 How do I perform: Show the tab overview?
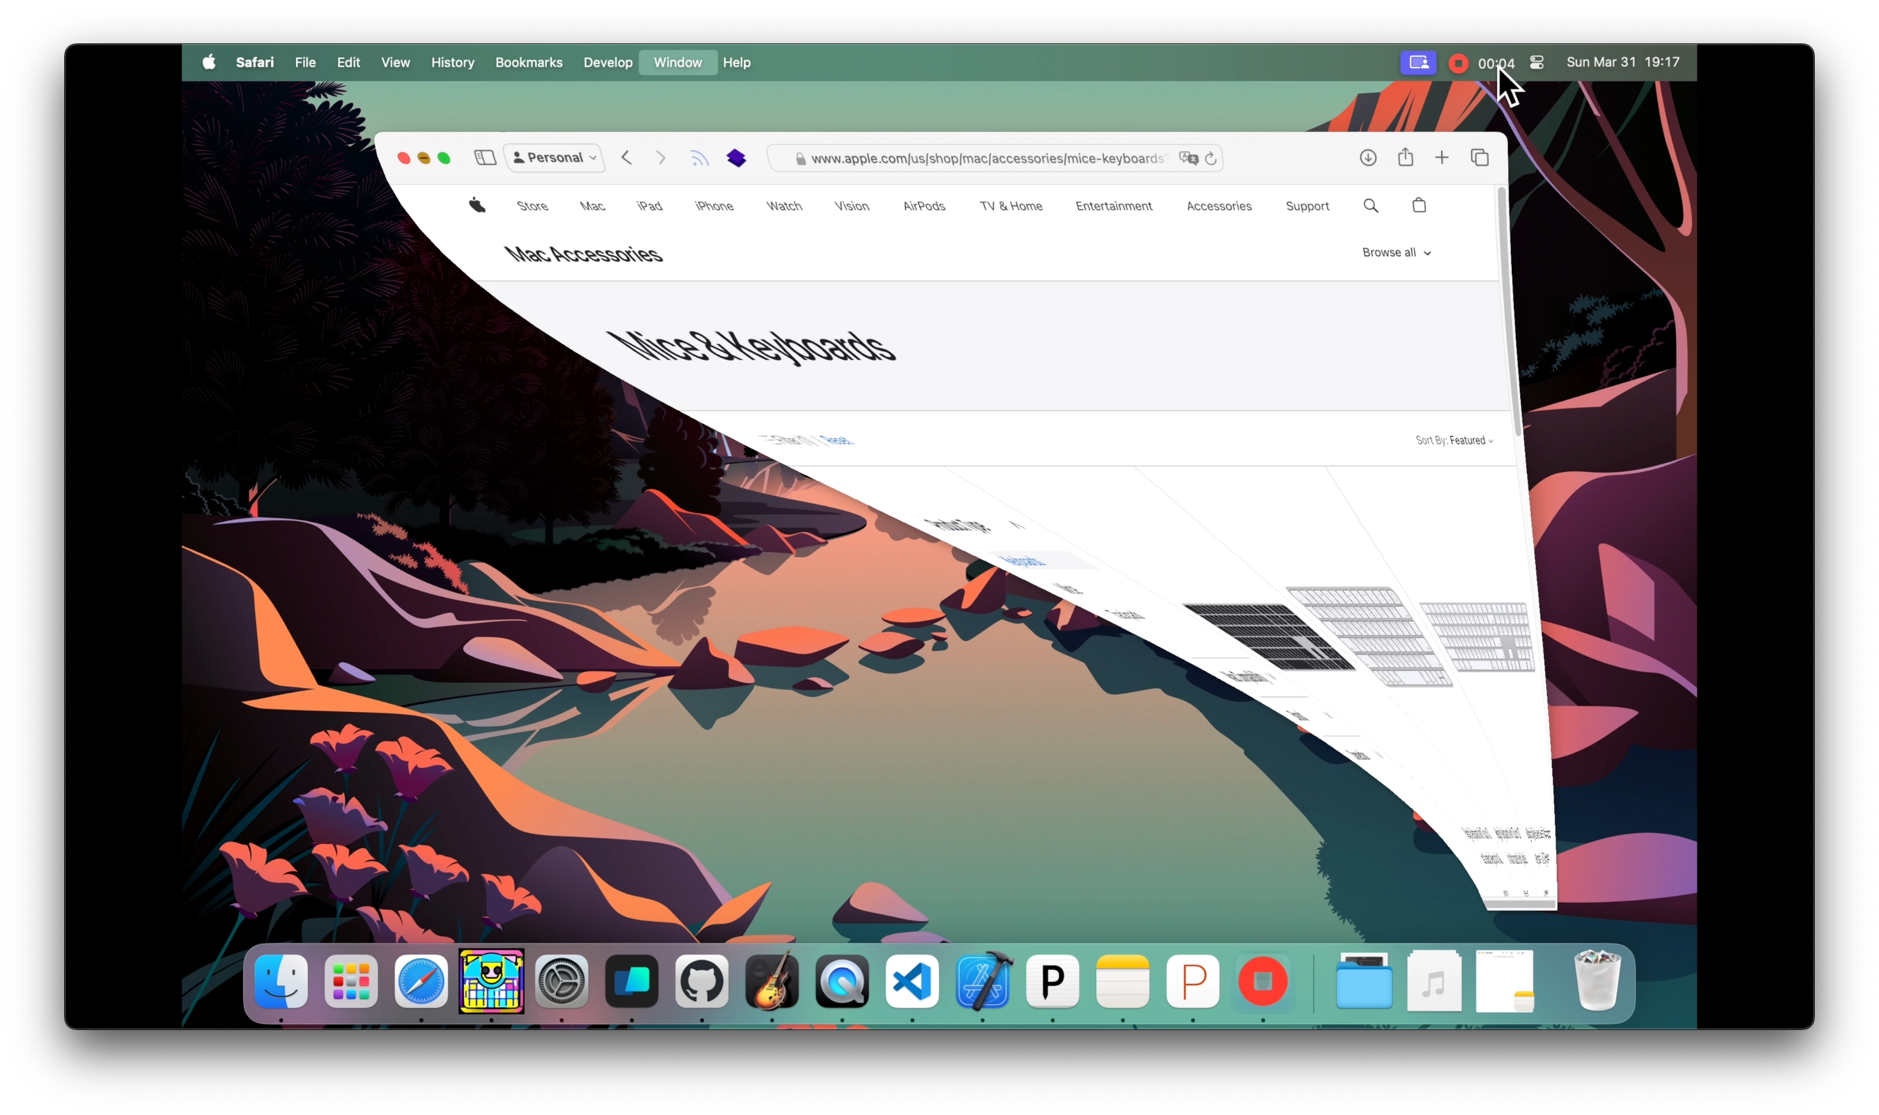pos(1479,158)
